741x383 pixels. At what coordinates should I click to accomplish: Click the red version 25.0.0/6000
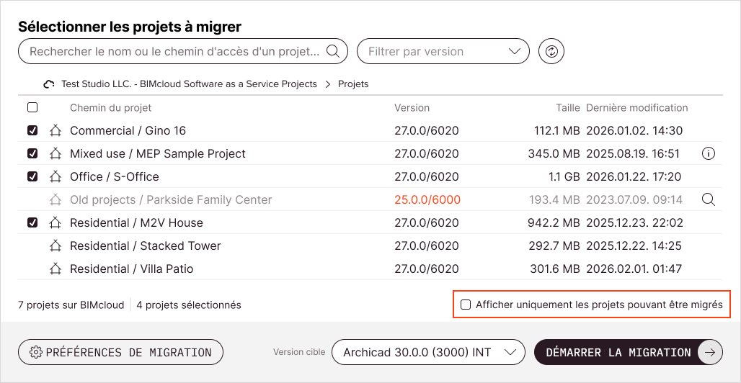[427, 199]
